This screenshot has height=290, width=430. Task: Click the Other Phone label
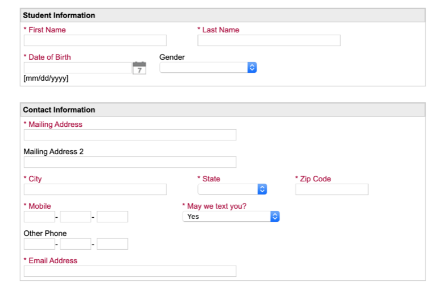45,233
